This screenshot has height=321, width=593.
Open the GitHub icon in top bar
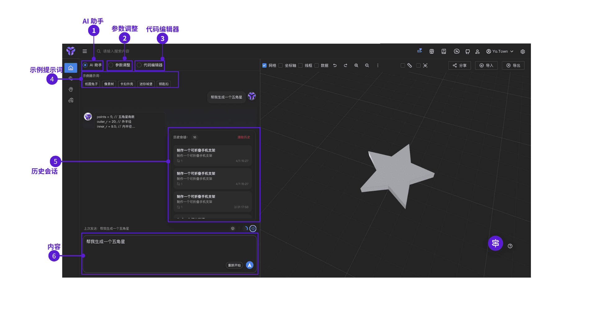tap(468, 51)
